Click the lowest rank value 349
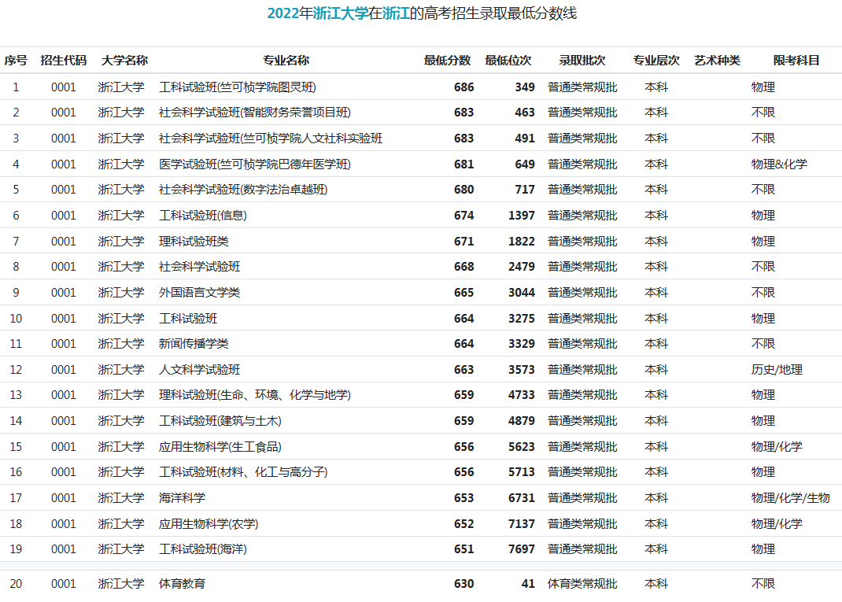 click(525, 87)
